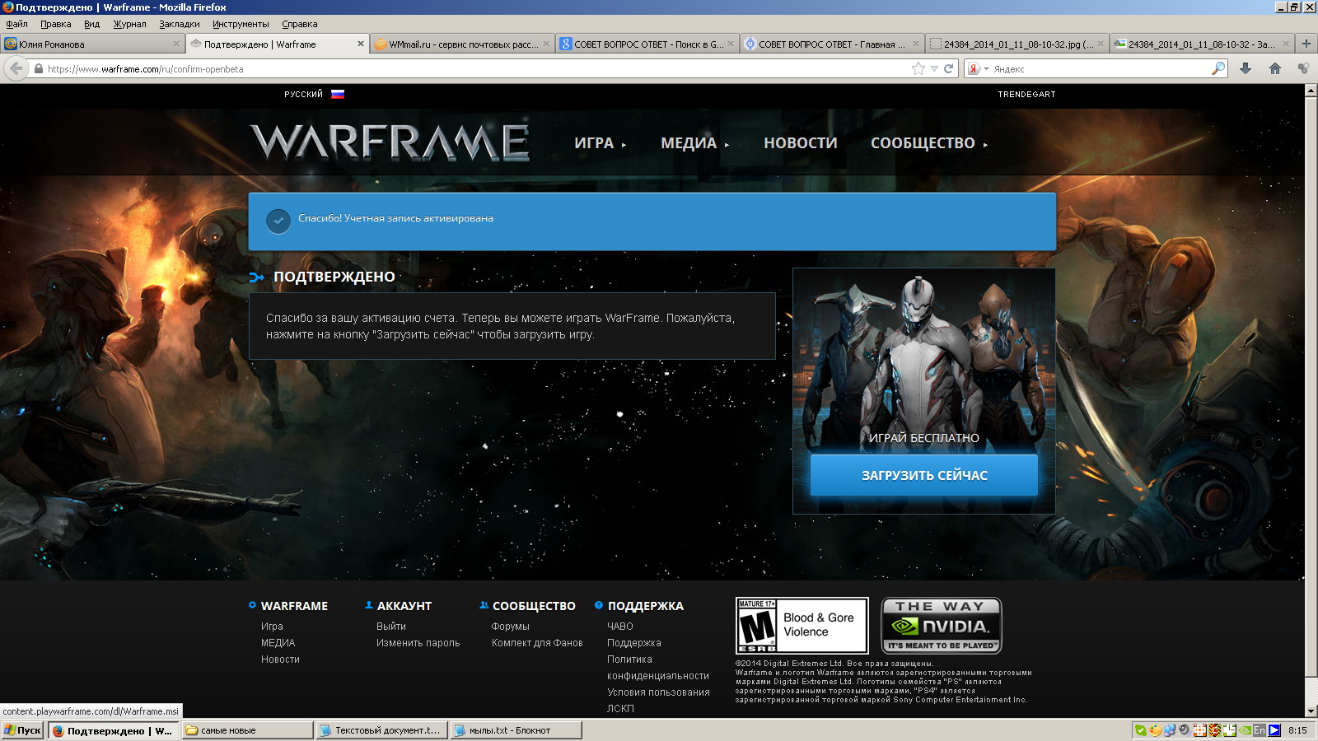This screenshot has height=741, width=1318.
Task: Open the ЧАВО support link
Action: (x=620, y=627)
